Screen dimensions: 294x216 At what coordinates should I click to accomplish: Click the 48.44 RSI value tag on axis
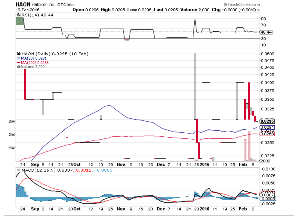click(x=266, y=32)
